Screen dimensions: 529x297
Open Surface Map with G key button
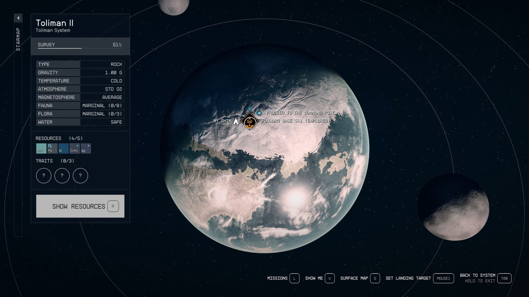tap(375, 278)
